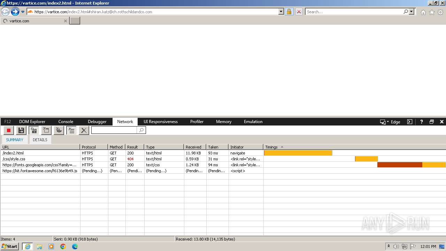This screenshot has height=251, width=446.
Task: Sort by the Method column header
Action: click(117, 147)
